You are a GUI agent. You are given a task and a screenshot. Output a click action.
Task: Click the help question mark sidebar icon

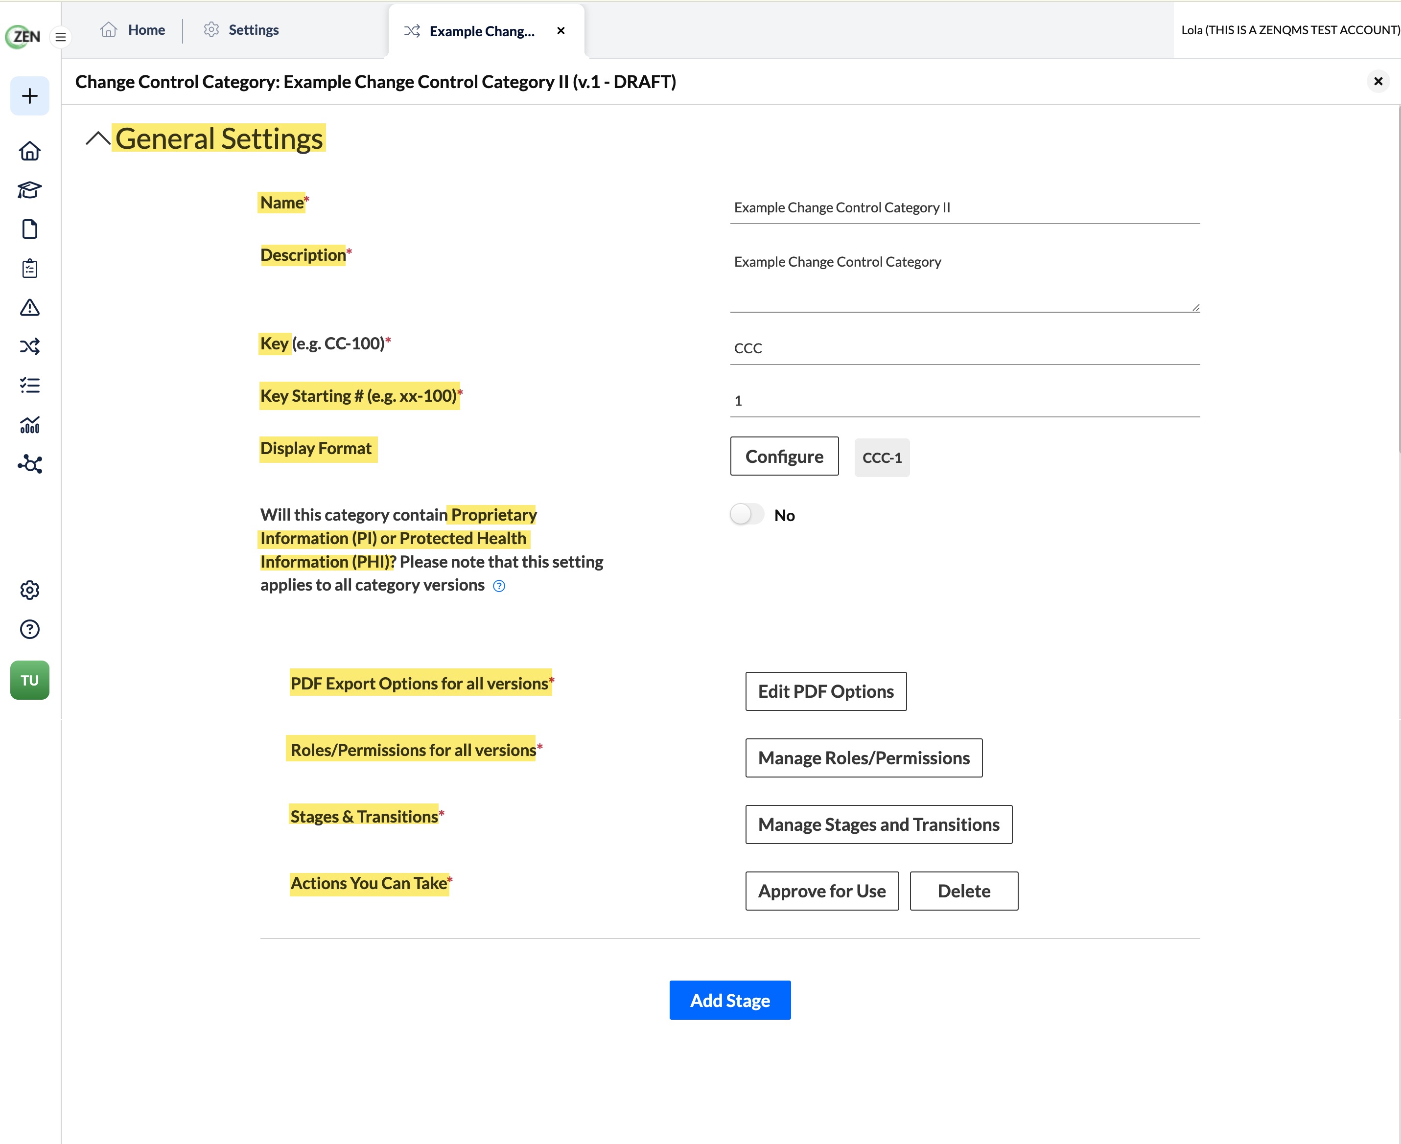coord(30,629)
